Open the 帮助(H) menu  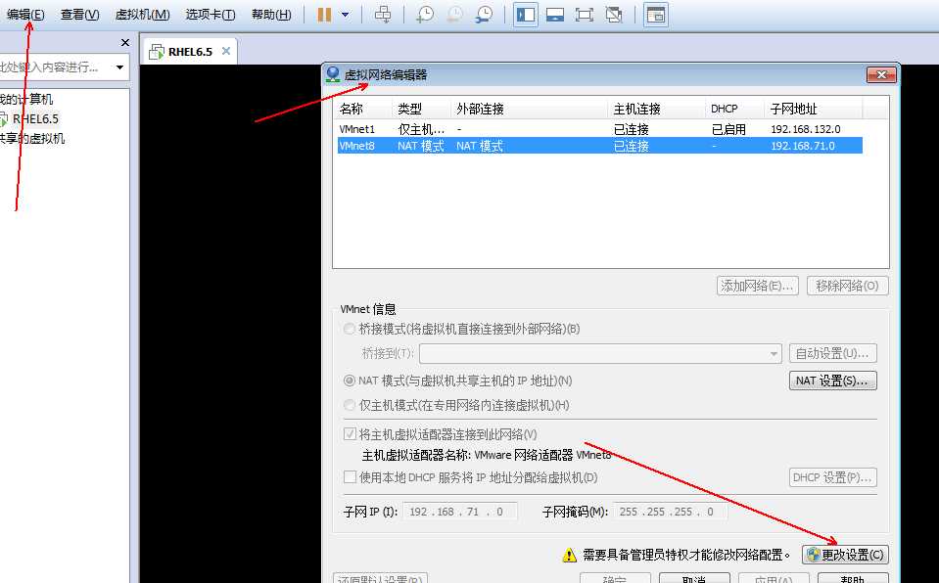pyautogui.click(x=271, y=15)
